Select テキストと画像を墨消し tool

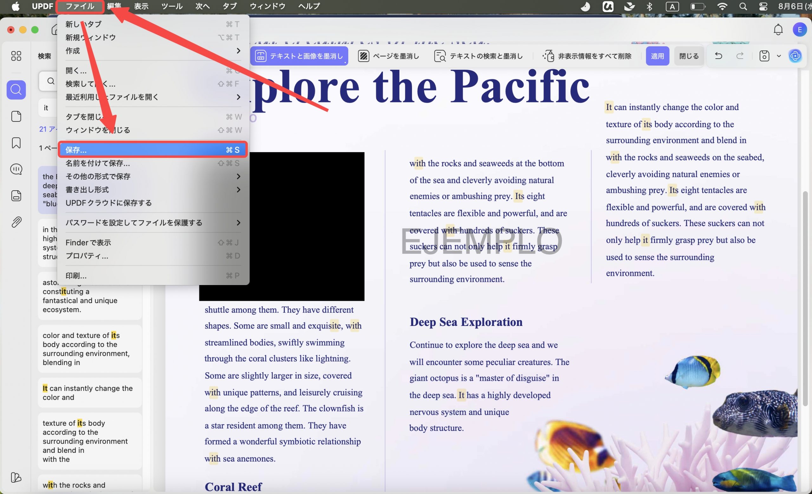(x=299, y=56)
